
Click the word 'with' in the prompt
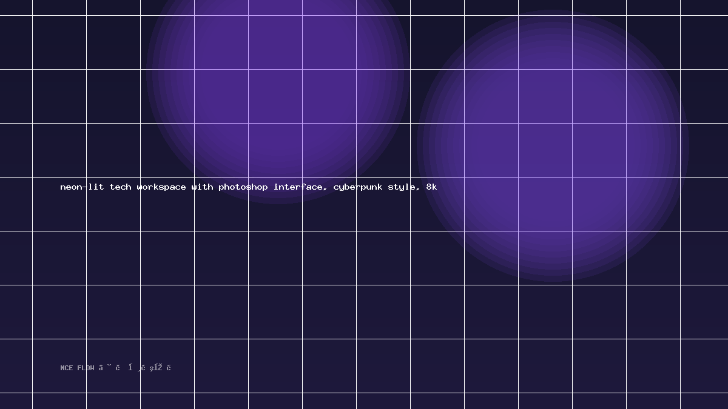click(203, 187)
